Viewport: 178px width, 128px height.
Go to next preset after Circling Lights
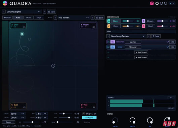coord(44,12)
